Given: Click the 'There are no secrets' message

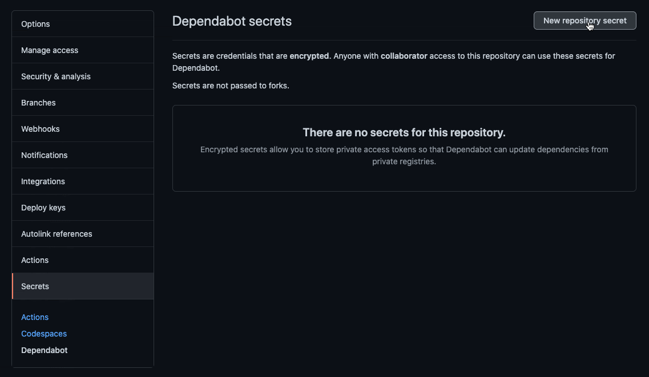Looking at the screenshot, I should (x=404, y=133).
